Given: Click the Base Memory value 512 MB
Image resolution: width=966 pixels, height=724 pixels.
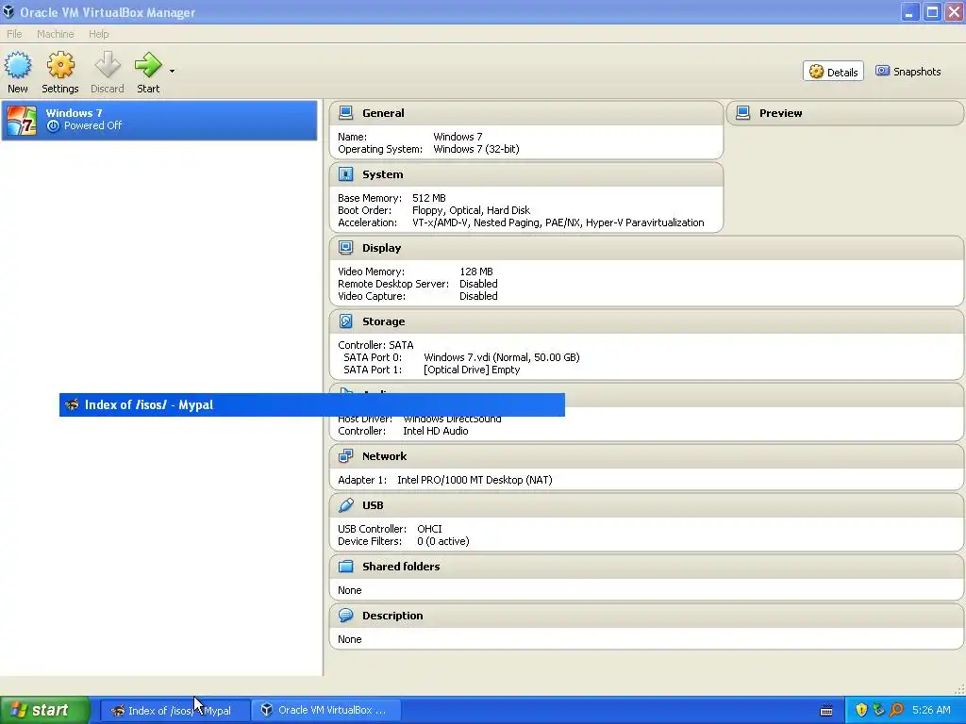Looking at the screenshot, I should click(429, 198).
